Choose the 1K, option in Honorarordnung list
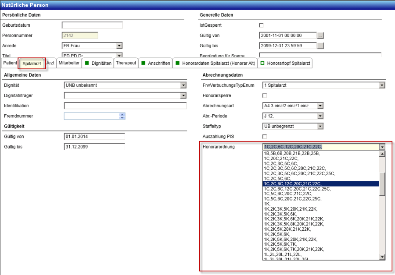Image resolution: width=395 pixels, height=275 pixels. 267,204
